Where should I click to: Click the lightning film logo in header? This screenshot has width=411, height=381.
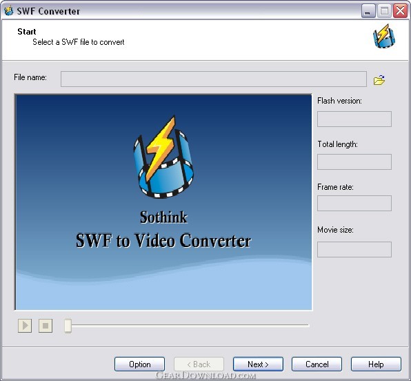tap(384, 36)
